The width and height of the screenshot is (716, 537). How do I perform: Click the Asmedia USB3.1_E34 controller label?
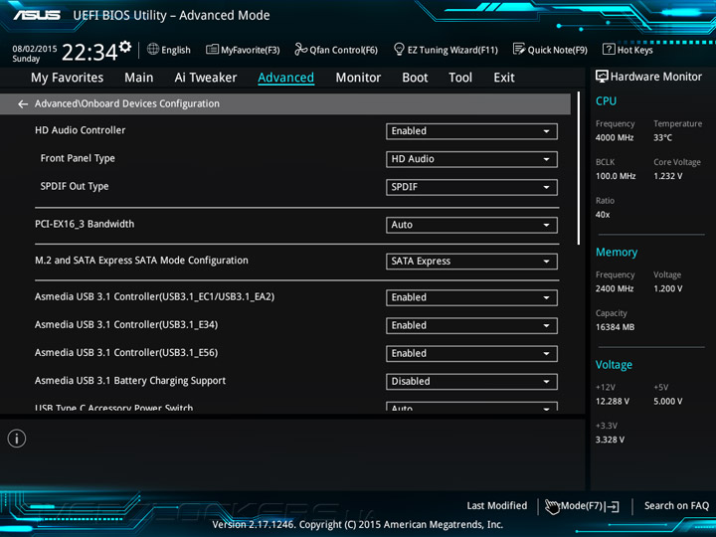[126, 324]
